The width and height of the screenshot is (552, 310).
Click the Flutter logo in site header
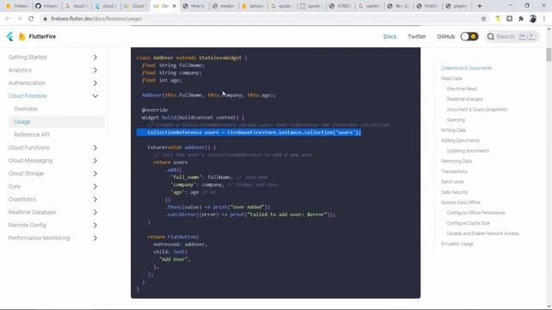9,36
